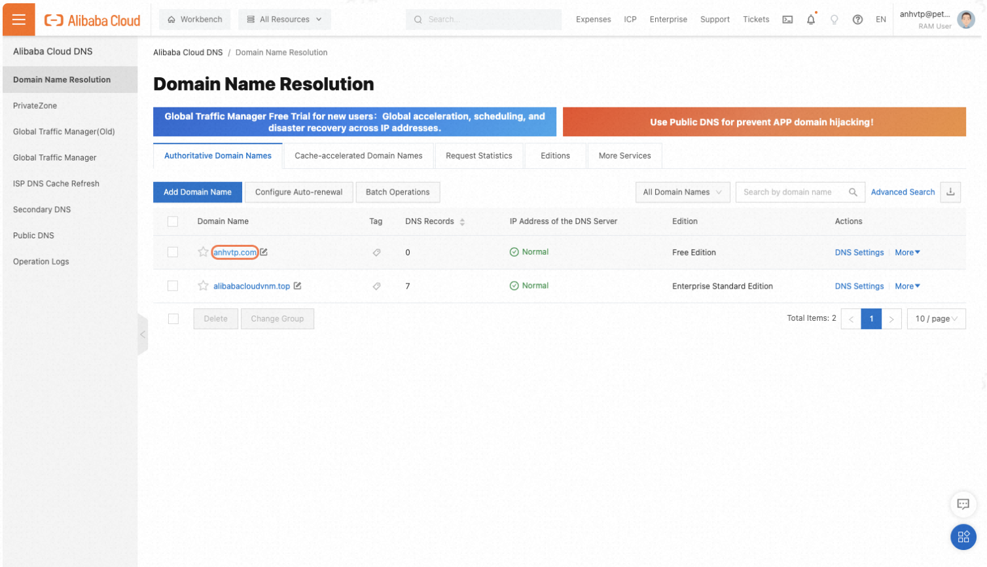Open the Request Statistics tab
This screenshot has height=567, width=987.
[479, 156]
